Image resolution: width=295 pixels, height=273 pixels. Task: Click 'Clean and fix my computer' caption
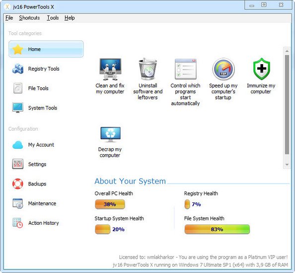pyautogui.click(x=110, y=89)
